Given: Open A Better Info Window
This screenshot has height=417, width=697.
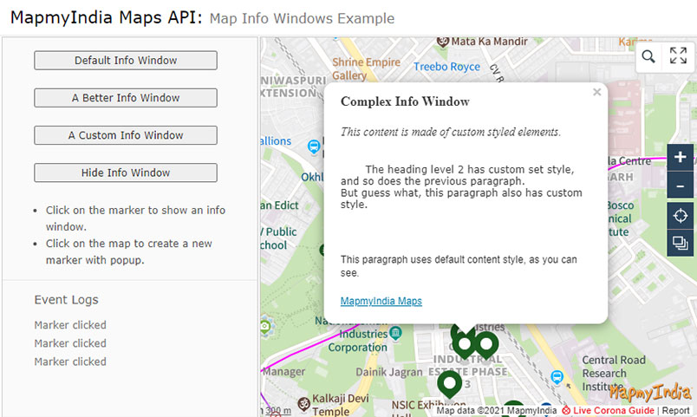Looking at the screenshot, I should tap(126, 98).
